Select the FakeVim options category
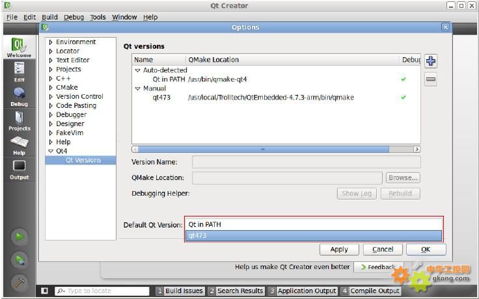The height and width of the screenshot is (299, 479). coord(70,133)
